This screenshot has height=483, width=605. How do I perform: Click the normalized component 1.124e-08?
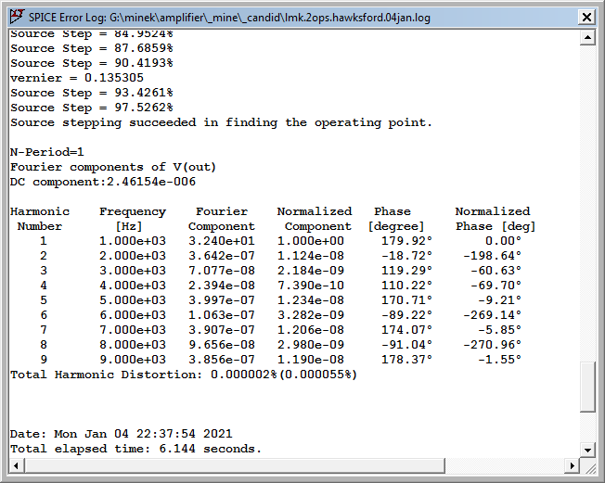click(311, 256)
